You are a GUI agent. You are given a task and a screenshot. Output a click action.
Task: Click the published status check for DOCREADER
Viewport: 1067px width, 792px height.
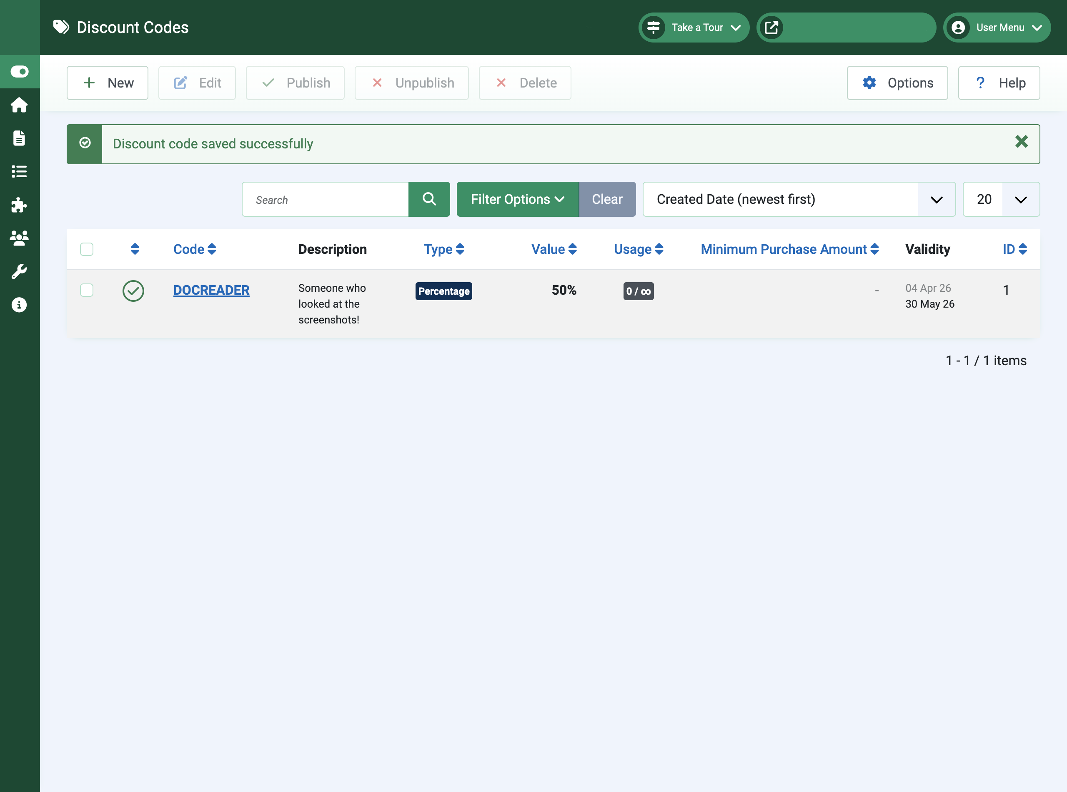coord(133,291)
